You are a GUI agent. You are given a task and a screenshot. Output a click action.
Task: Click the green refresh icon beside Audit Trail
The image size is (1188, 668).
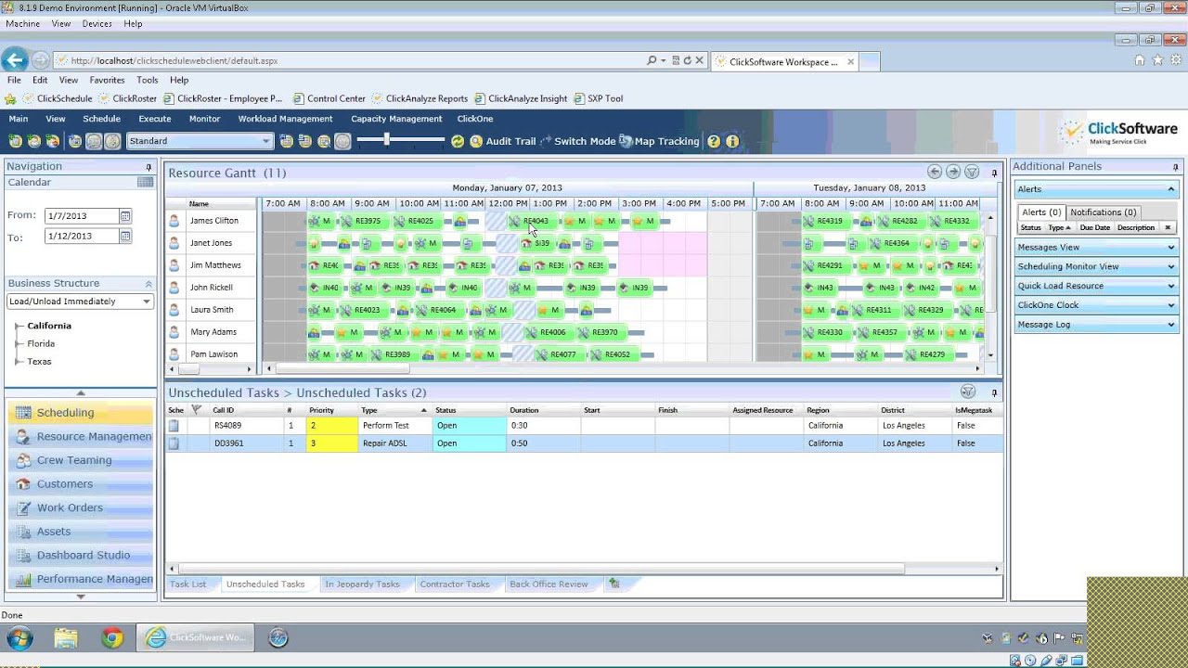pos(458,141)
